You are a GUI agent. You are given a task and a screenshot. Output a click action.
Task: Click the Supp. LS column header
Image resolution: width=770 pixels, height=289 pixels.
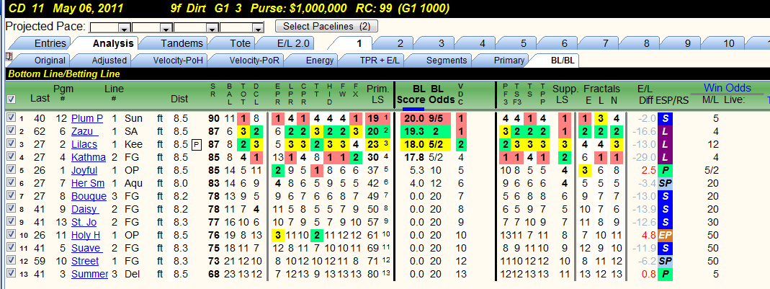pos(565,94)
